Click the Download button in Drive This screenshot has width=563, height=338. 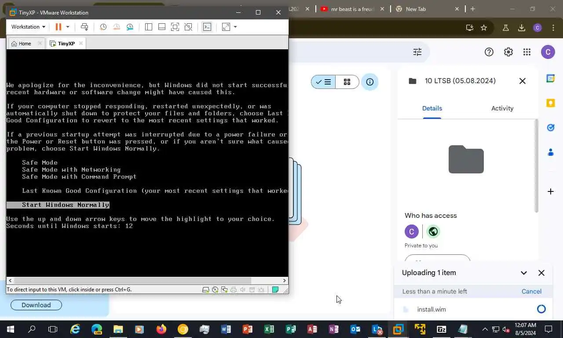(36, 305)
